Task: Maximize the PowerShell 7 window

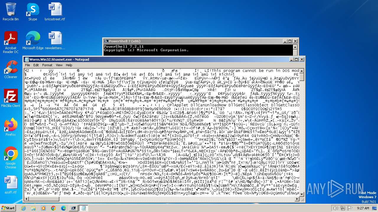Action: 290,41
